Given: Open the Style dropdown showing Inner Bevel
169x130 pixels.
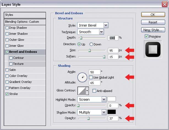Looking at the screenshot, I should (x=93, y=25).
